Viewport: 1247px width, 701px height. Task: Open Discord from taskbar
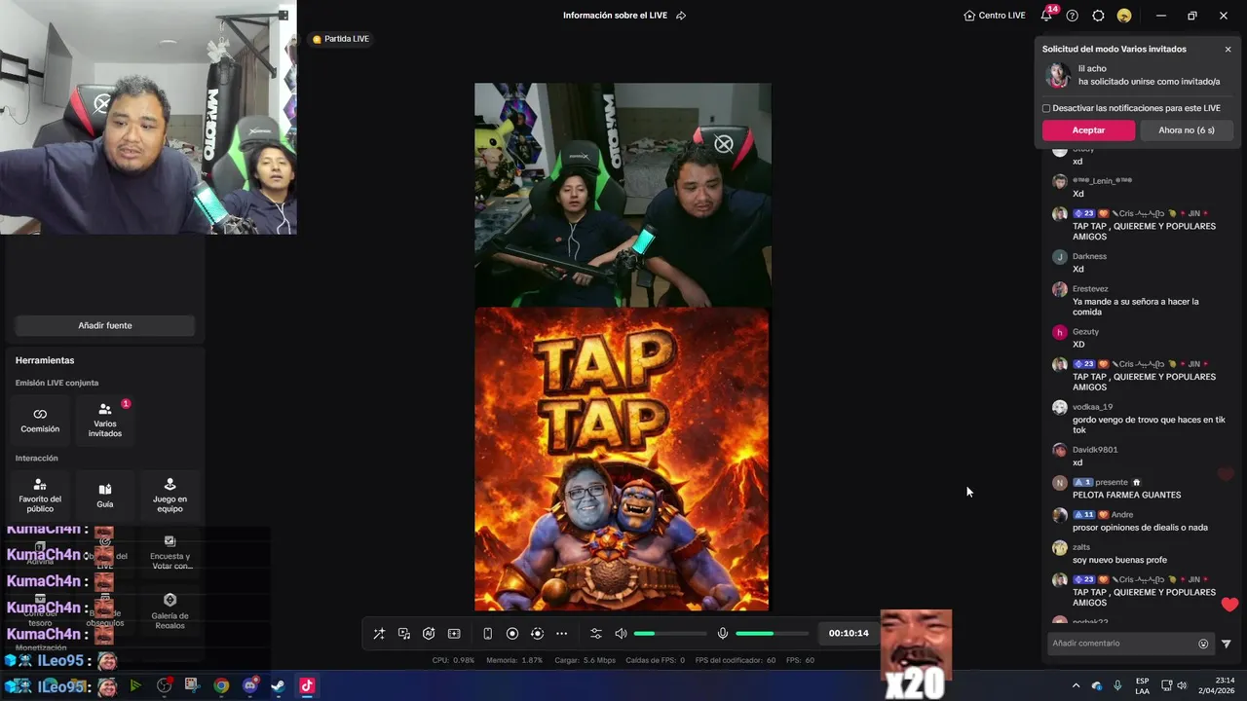click(249, 685)
